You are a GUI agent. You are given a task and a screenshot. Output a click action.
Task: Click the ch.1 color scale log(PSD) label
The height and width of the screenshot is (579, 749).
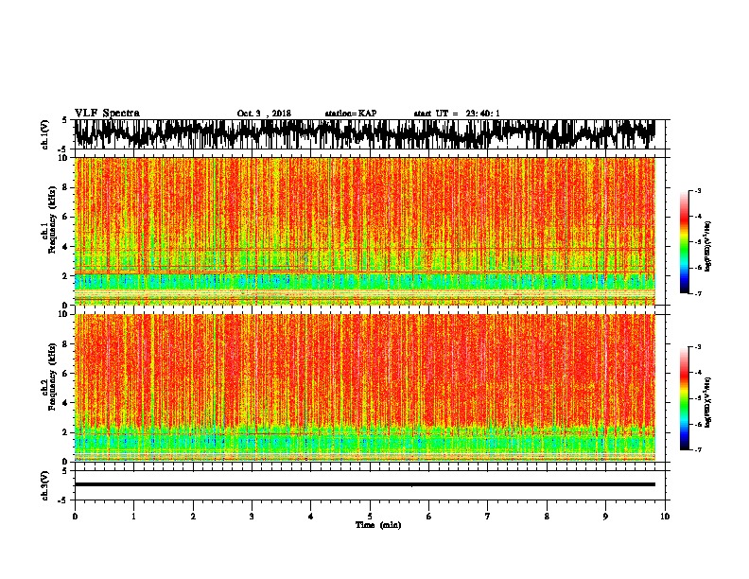708,247
